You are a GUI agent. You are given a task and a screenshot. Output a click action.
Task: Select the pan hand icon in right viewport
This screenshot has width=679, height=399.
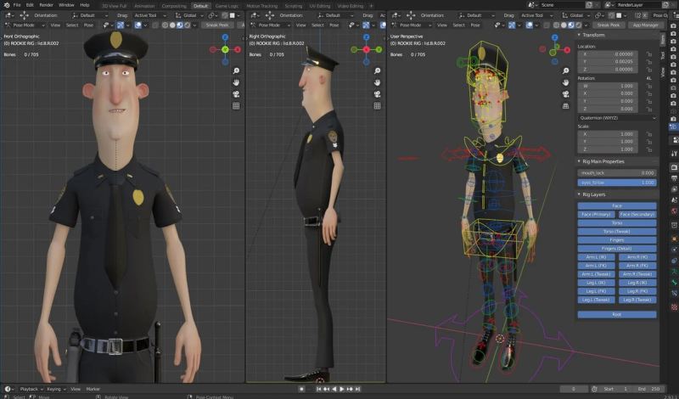[x=377, y=82]
